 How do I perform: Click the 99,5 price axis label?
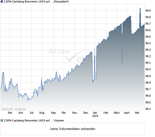(x=148, y=37)
